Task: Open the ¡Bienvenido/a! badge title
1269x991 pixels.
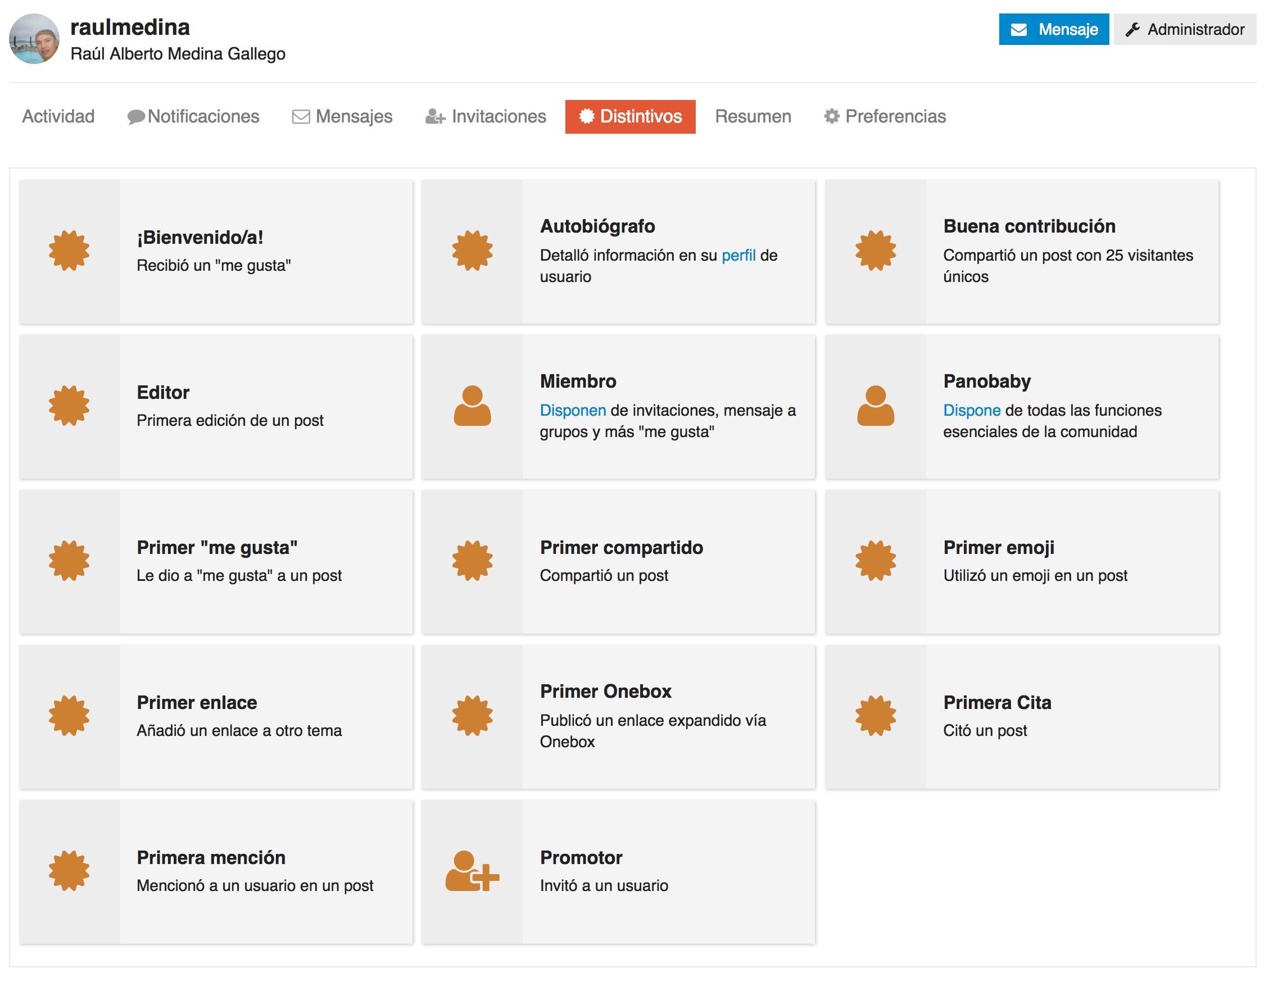Action: 200,237
